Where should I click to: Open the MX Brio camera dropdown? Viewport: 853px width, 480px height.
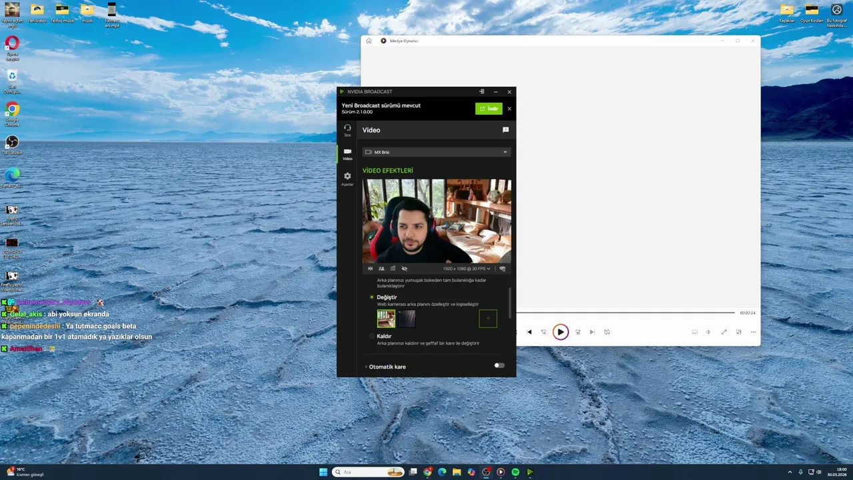click(436, 152)
